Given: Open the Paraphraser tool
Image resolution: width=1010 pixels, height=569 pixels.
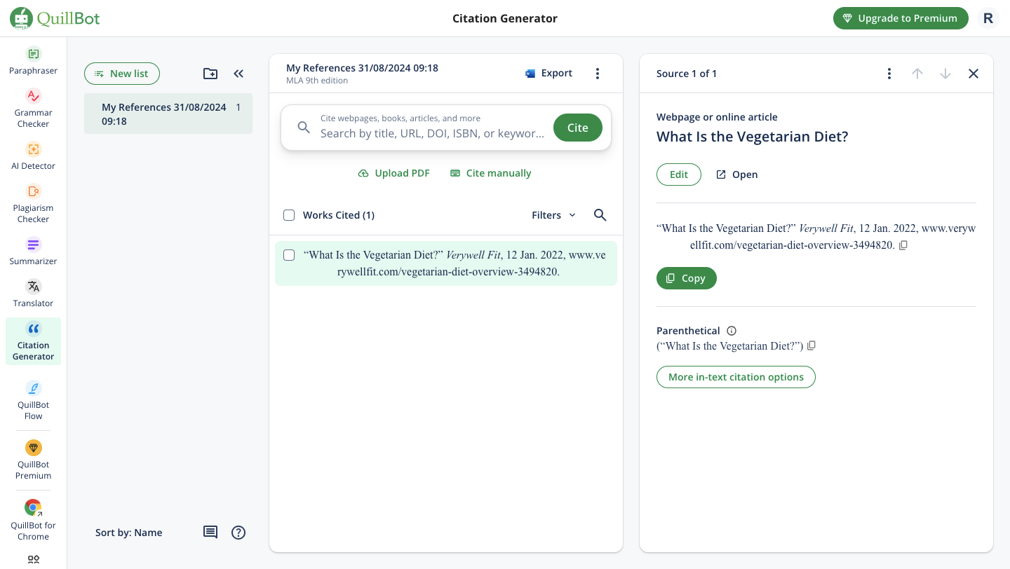Looking at the screenshot, I should click(33, 60).
